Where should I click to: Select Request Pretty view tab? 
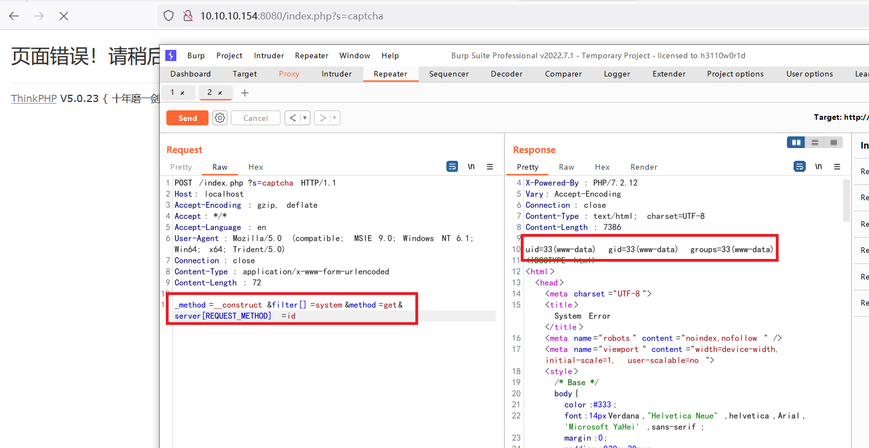click(181, 167)
